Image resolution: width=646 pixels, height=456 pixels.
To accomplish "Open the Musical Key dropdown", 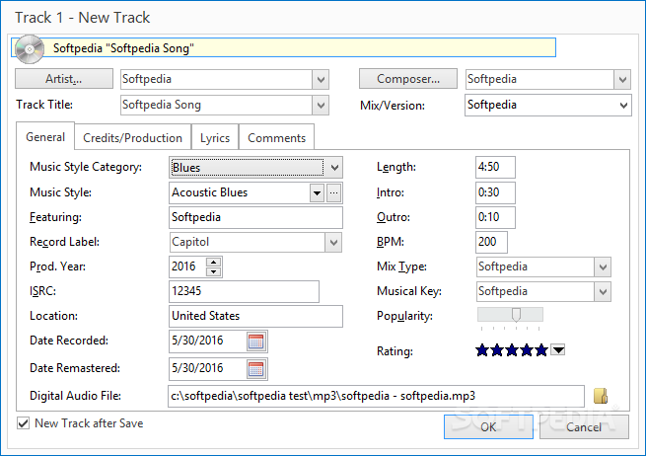I will (x=602, y=291).
